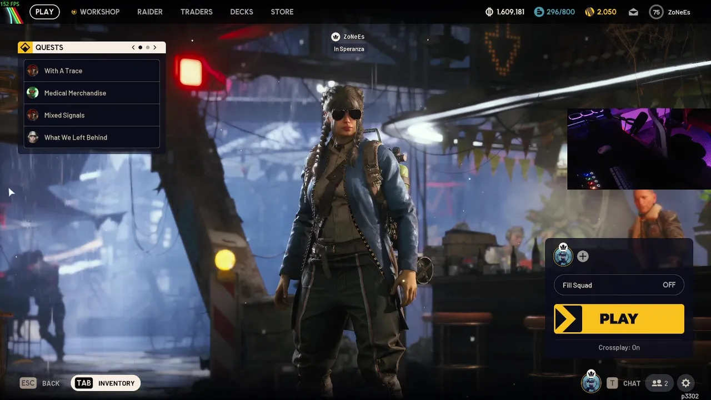The width and height of the screenshot is (711, 400).
Task: Click the Medical Merchandise quest giver portrait
Action: (33, 93)
